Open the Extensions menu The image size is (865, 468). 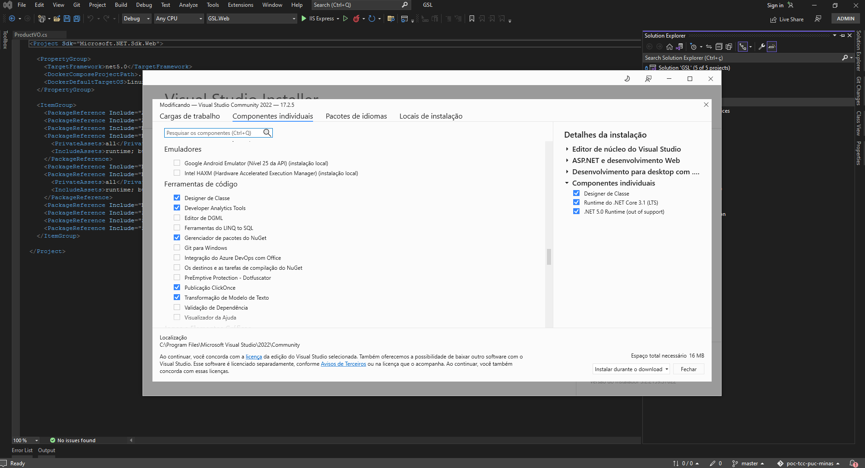click(240, 5)
